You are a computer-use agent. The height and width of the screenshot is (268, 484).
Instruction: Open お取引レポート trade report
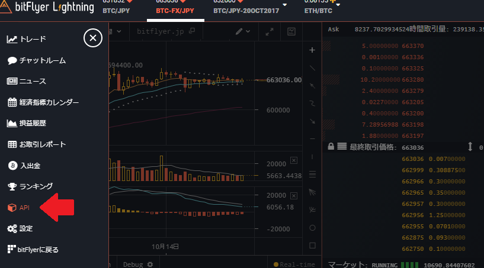point(36,144)
